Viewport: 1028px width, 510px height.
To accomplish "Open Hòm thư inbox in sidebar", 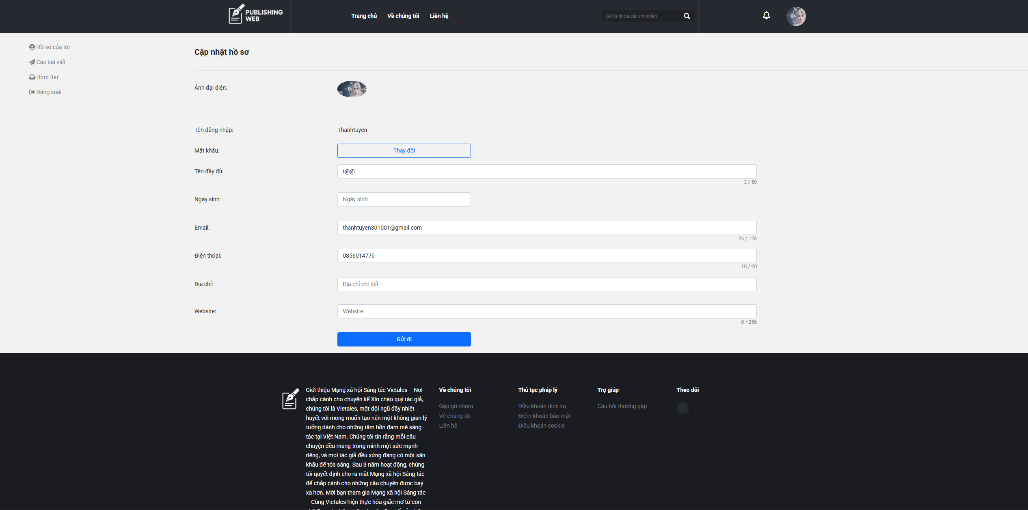I will point(44,77).
